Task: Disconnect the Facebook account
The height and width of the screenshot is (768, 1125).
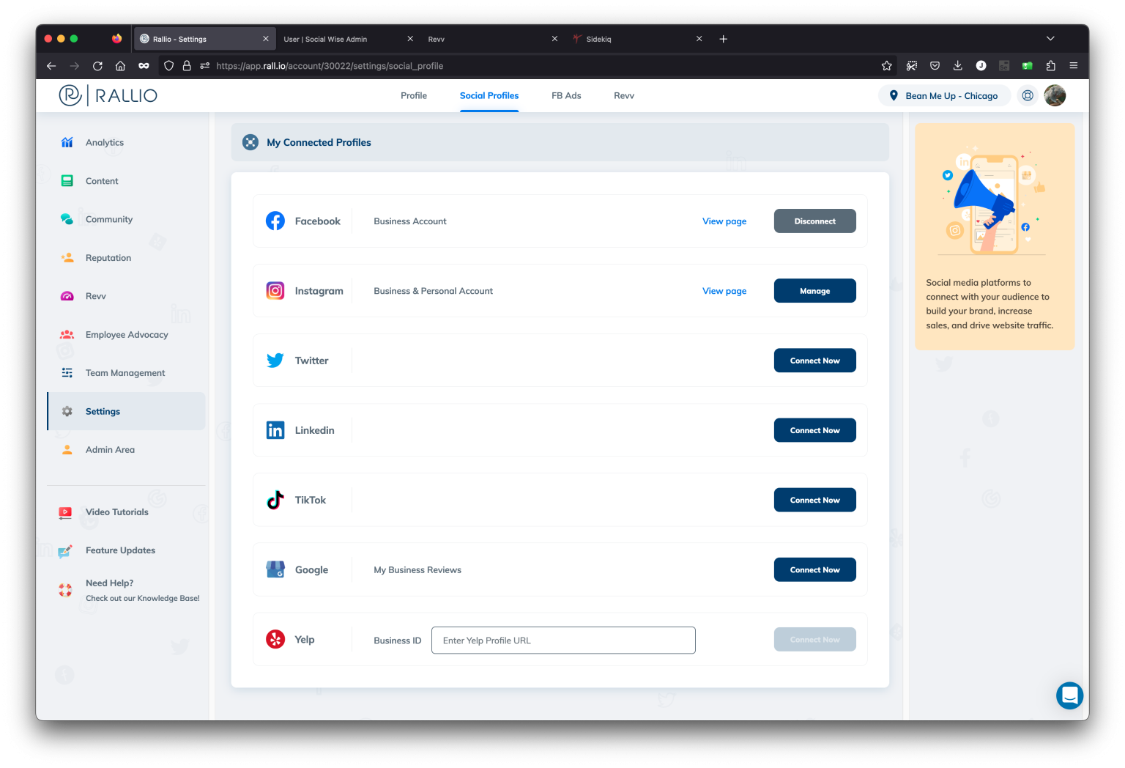Action: (814, 221)
